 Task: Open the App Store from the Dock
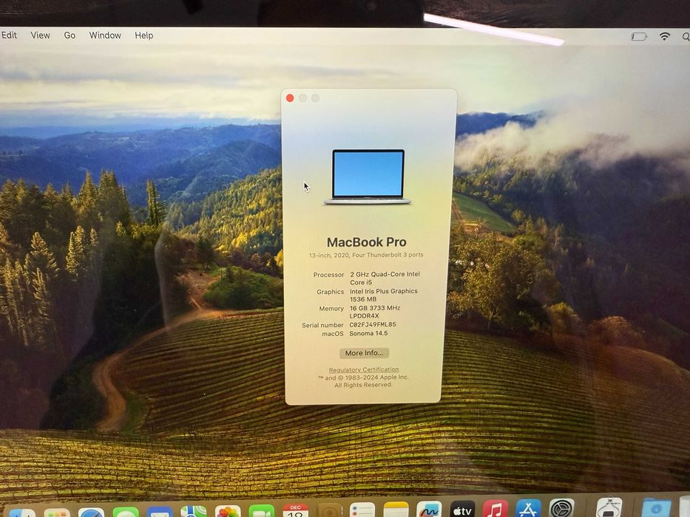[528, 508]
